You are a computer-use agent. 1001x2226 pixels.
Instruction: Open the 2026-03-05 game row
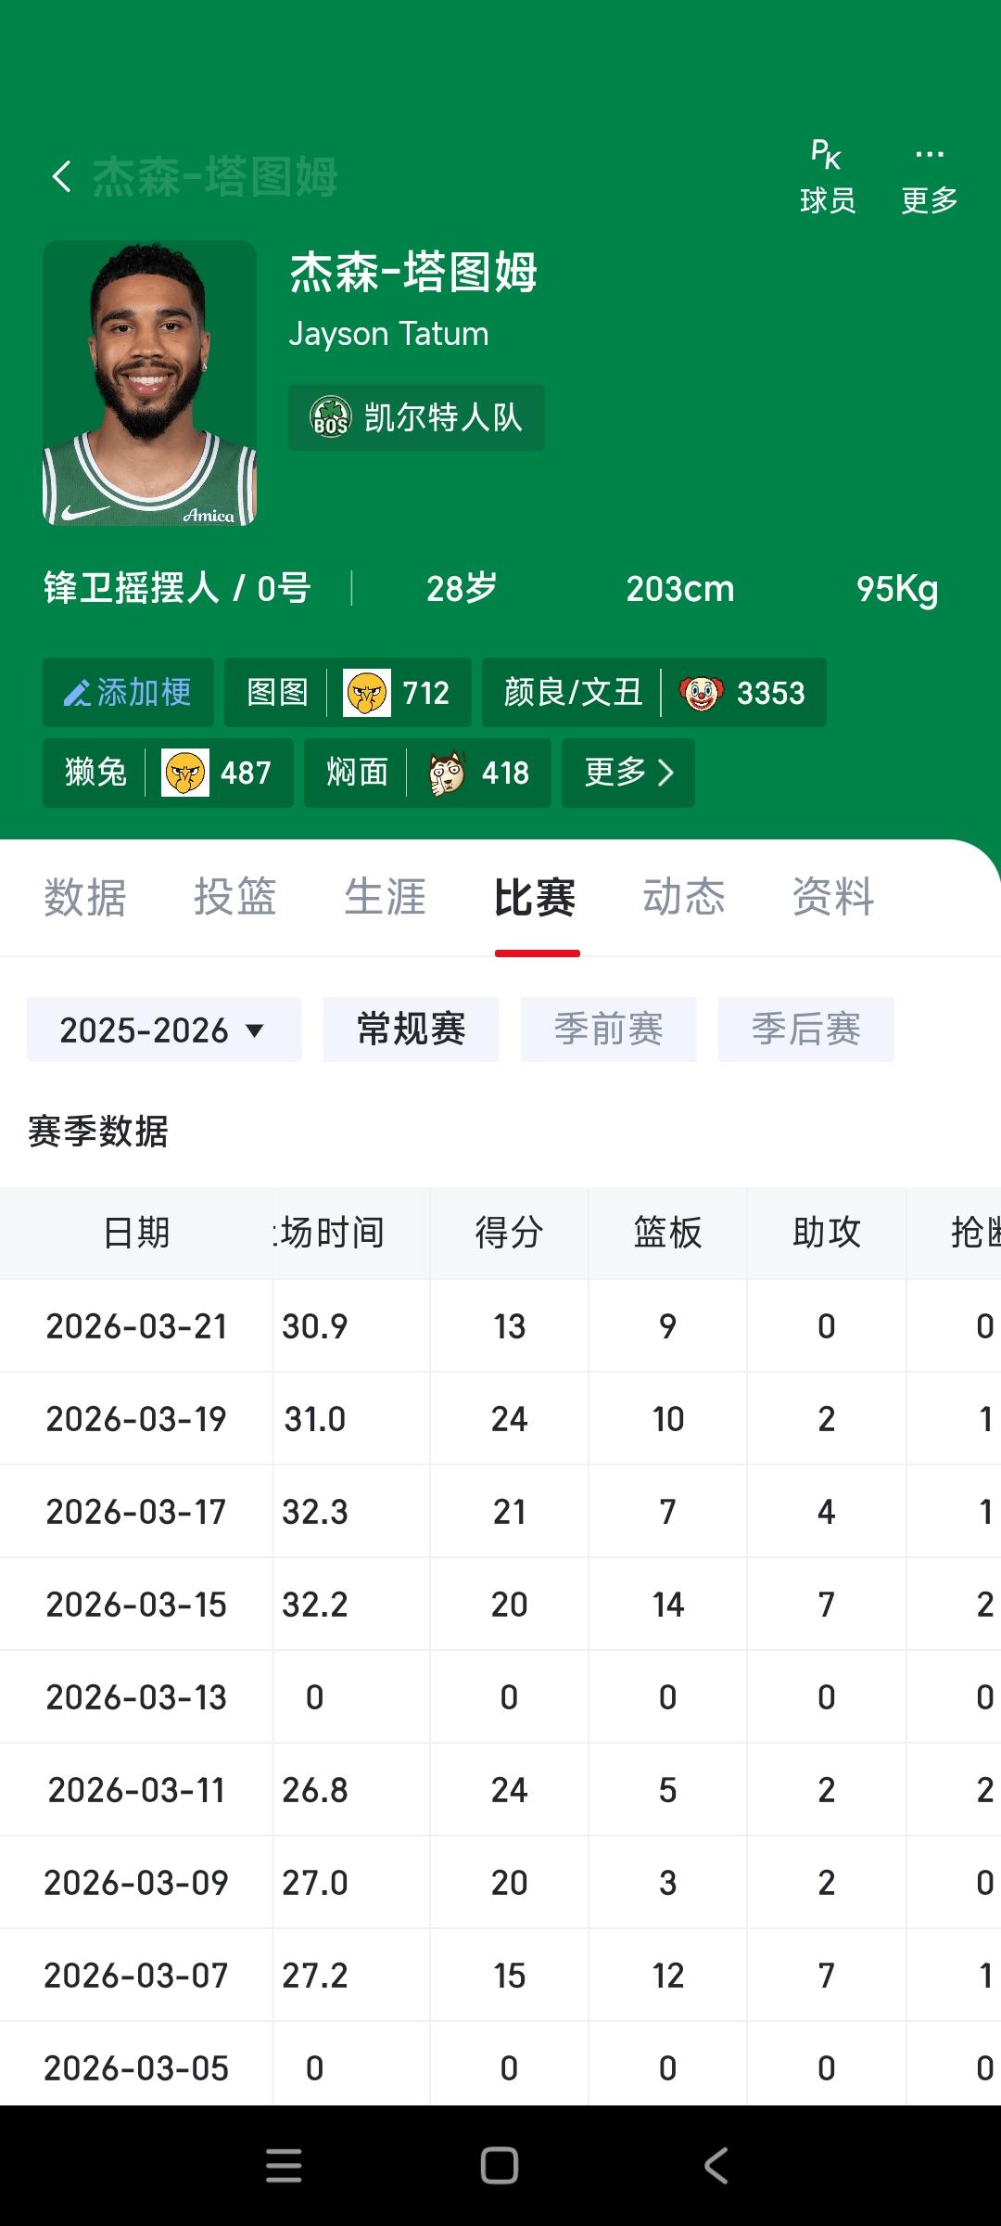coord(500,2065)
